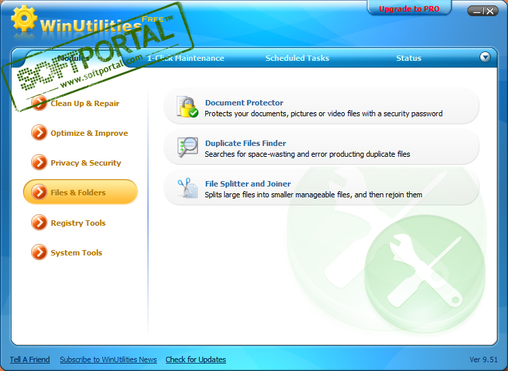508x371 pixels.
Task: Minimize the WinUtilities window
Action: point(477,11)
